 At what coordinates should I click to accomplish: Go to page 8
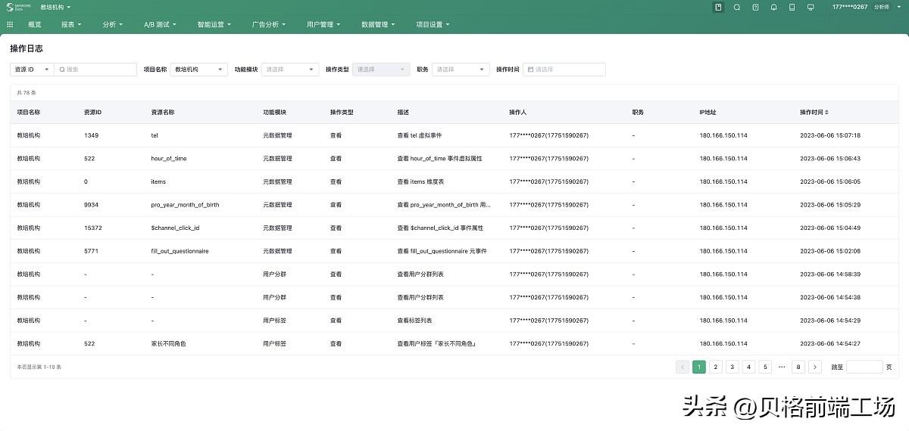point(798,367)
